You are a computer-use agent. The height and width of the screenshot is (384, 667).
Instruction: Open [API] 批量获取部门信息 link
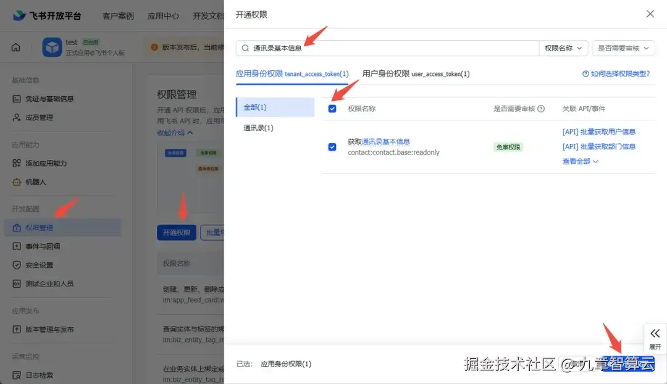598,147
